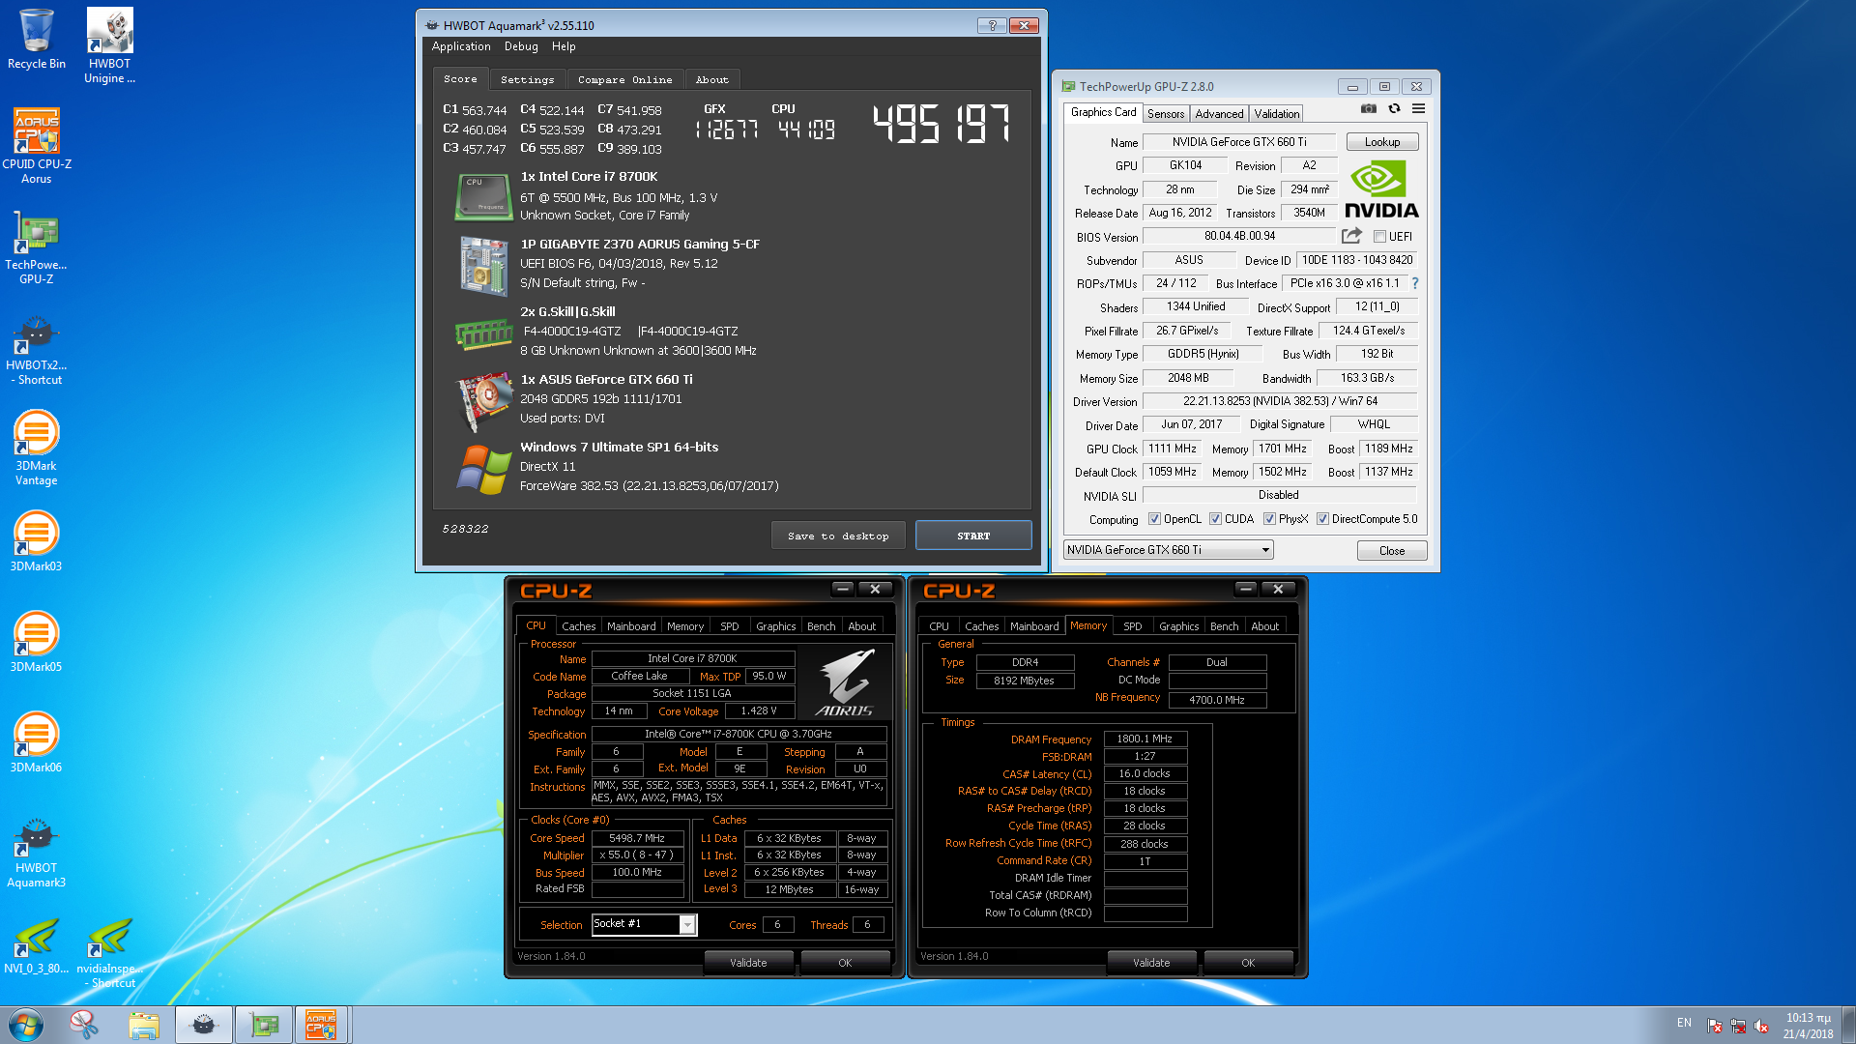Click OK in left CPU-Z window
1856x1044 pixels.
point(845,963)
